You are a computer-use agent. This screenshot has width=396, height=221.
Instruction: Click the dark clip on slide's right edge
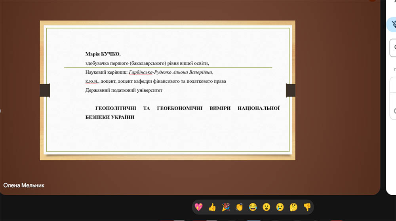point(291,90)
